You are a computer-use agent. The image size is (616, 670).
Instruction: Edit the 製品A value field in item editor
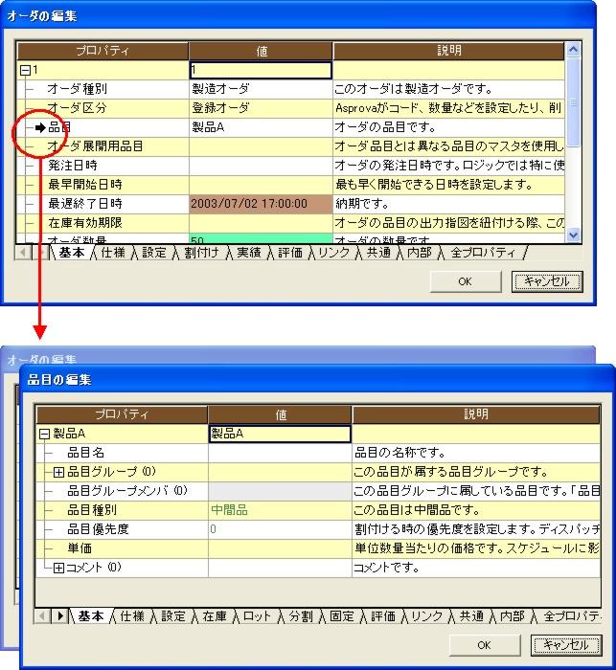tap(280, 434)
